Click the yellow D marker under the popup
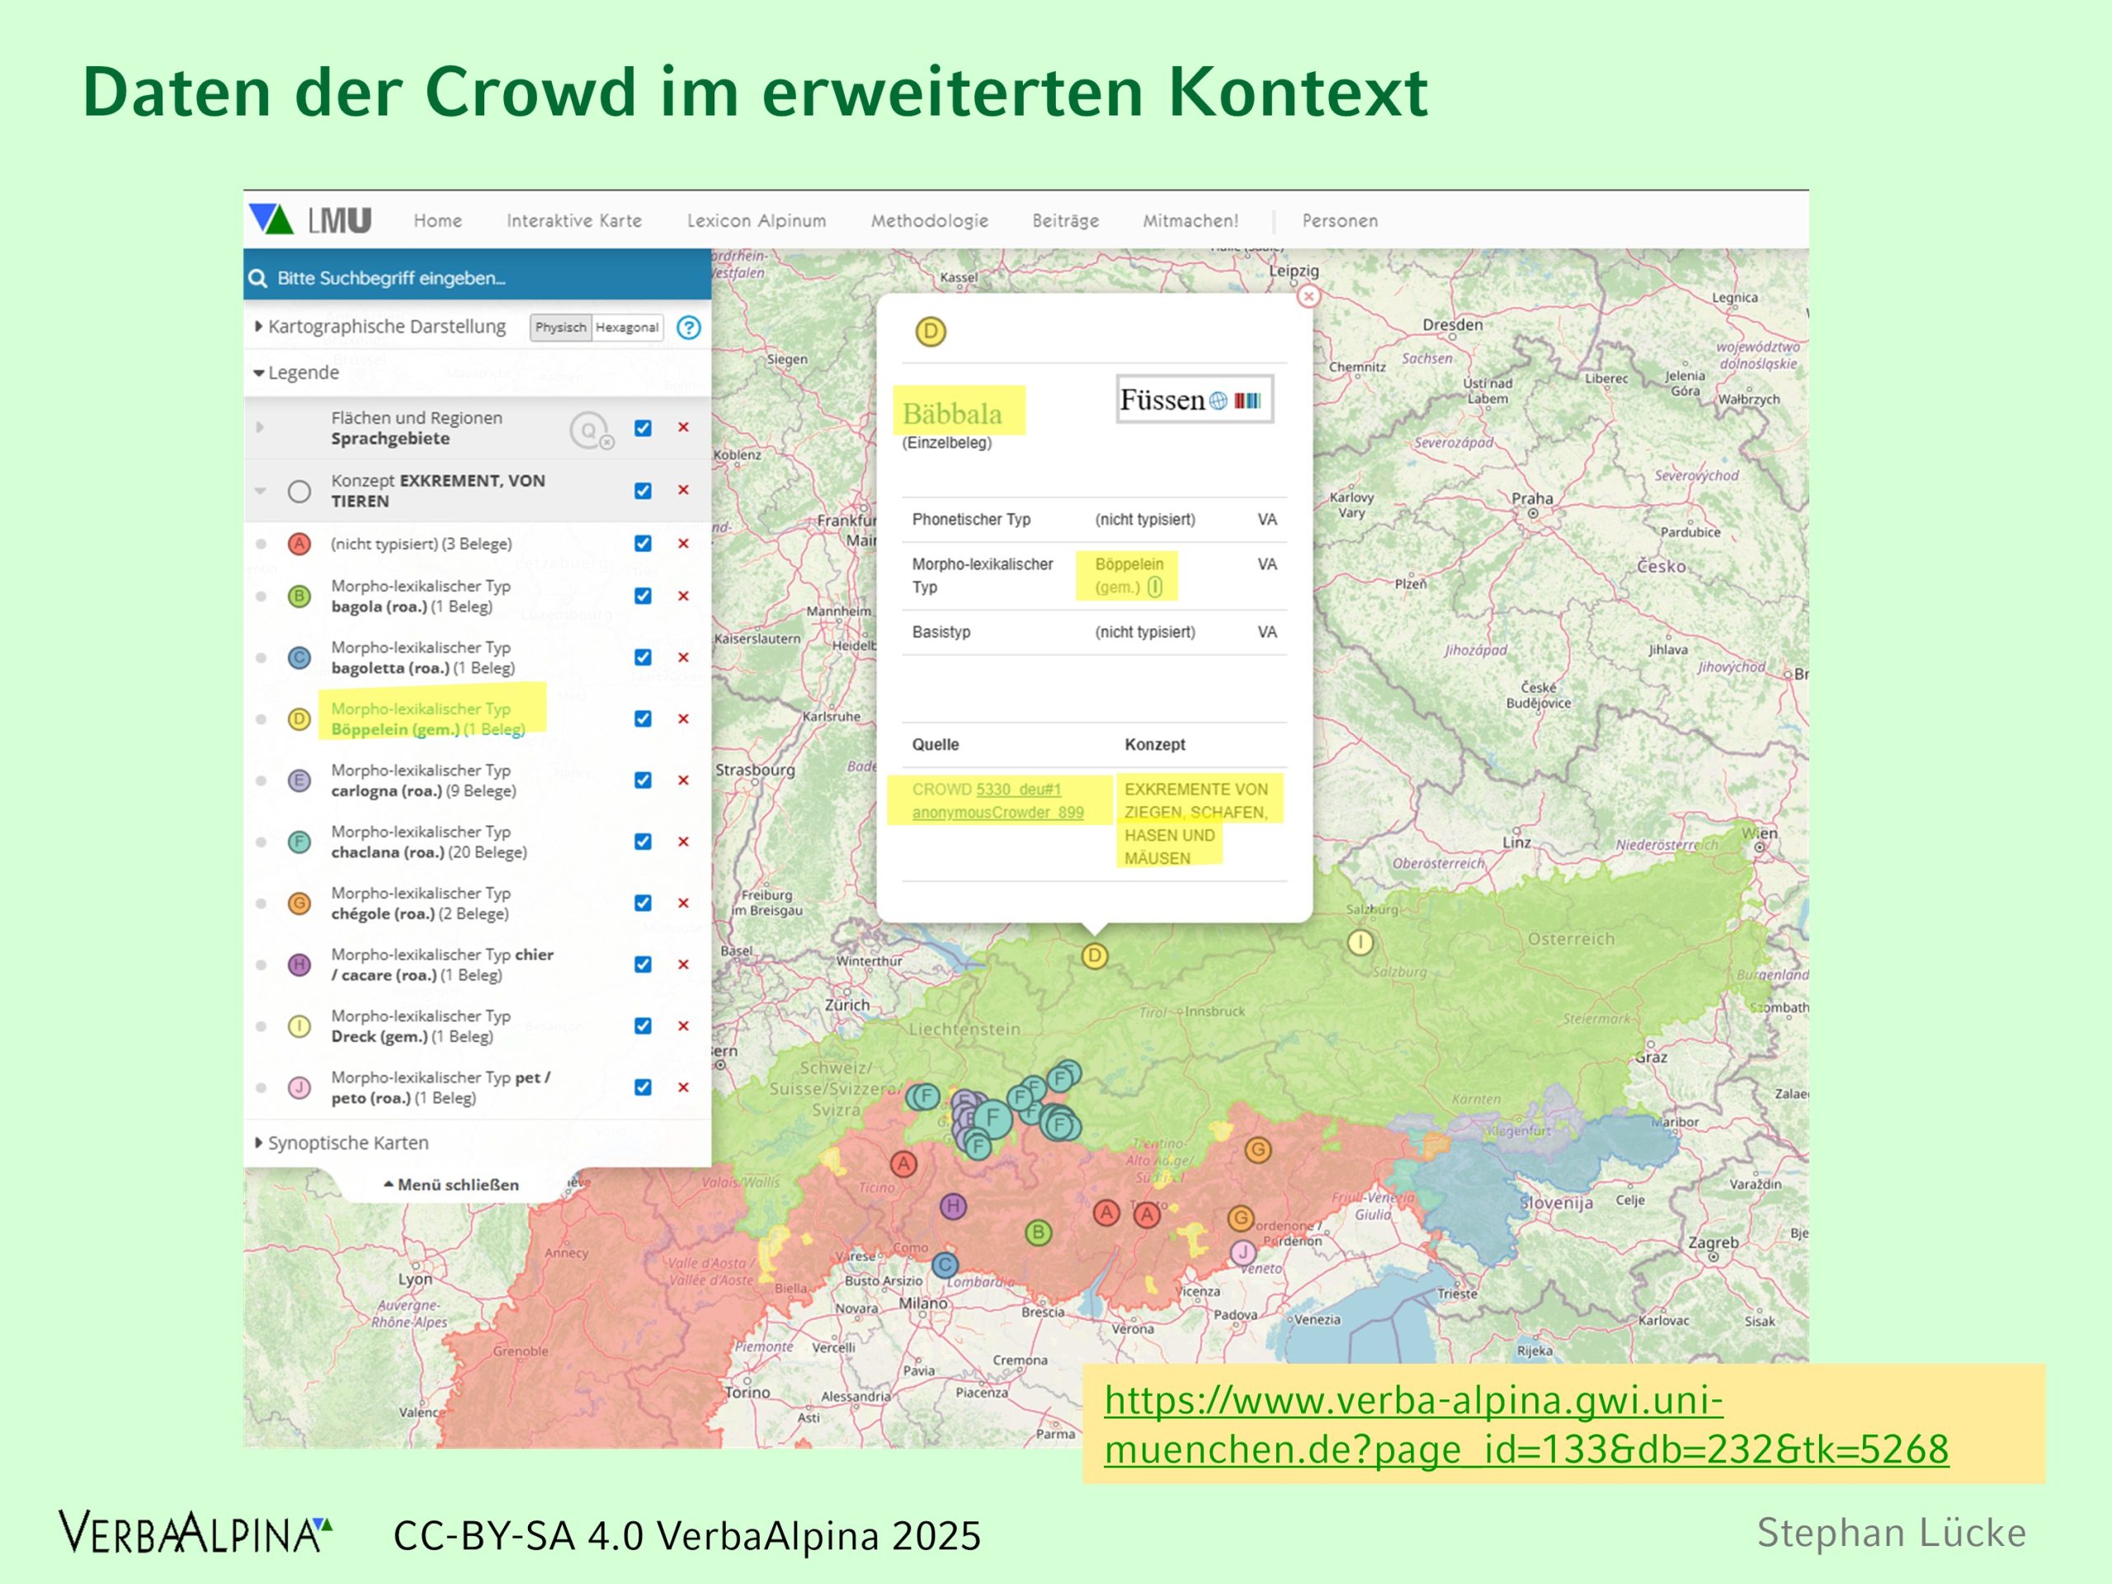This screenshot has height=1584, width=2112. 1094,955
